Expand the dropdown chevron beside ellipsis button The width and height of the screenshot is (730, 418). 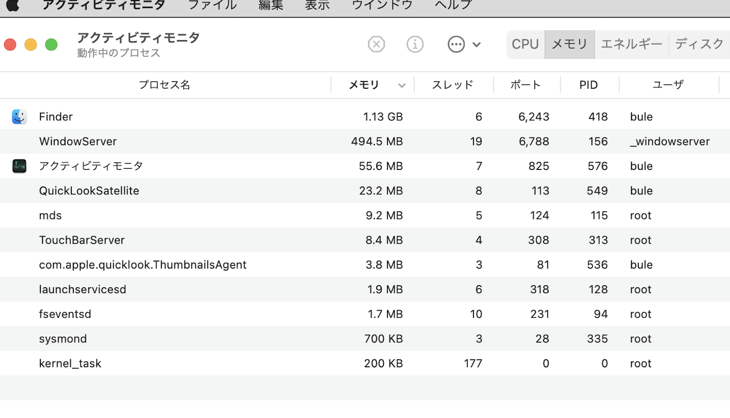pos(477,45)
